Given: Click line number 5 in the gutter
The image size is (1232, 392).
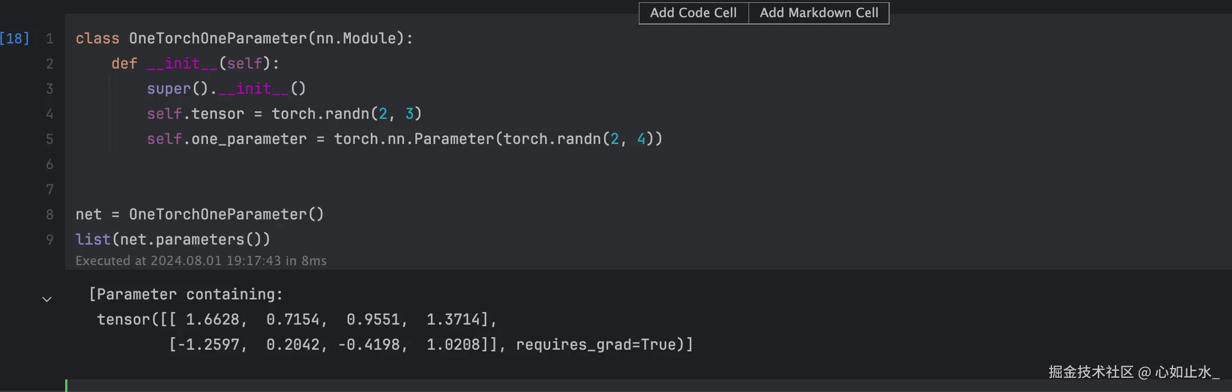Looking at the screenshot, I should (50, 139).
